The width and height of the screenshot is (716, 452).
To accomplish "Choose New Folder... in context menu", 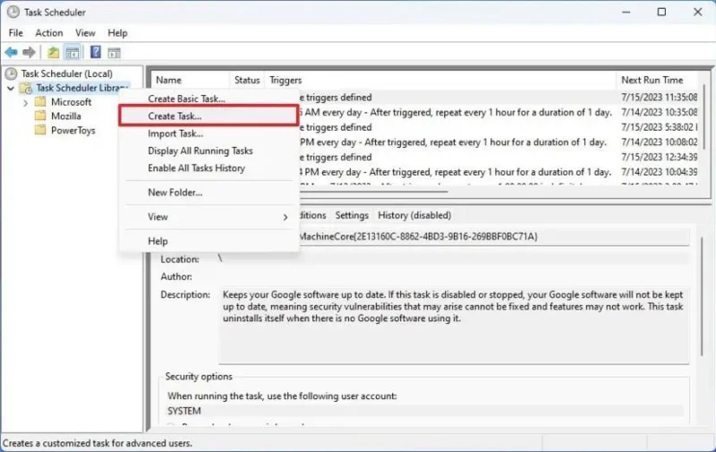I will click(209, 192).
